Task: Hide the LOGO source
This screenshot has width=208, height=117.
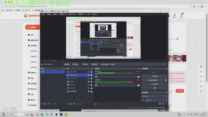Action: pyautogui.click(x=89, y=82)
